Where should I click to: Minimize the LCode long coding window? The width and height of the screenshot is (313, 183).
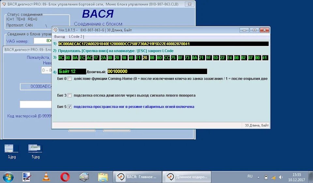click(x=244, y=30)
